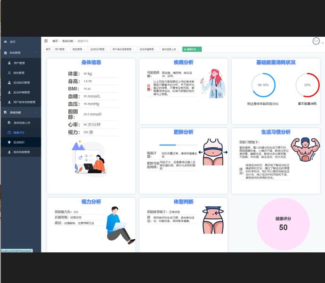Click the 视力分析 card title
Viewport: 325px width, 283px height.
91,202
